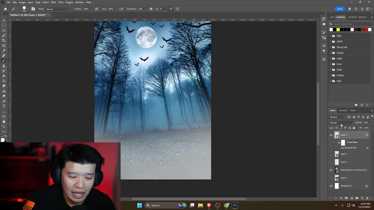
Task: Select the Move tool
Action: pos(4,20)
